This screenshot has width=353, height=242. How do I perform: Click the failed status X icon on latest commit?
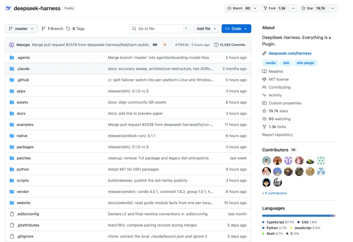tap(165, 45)
